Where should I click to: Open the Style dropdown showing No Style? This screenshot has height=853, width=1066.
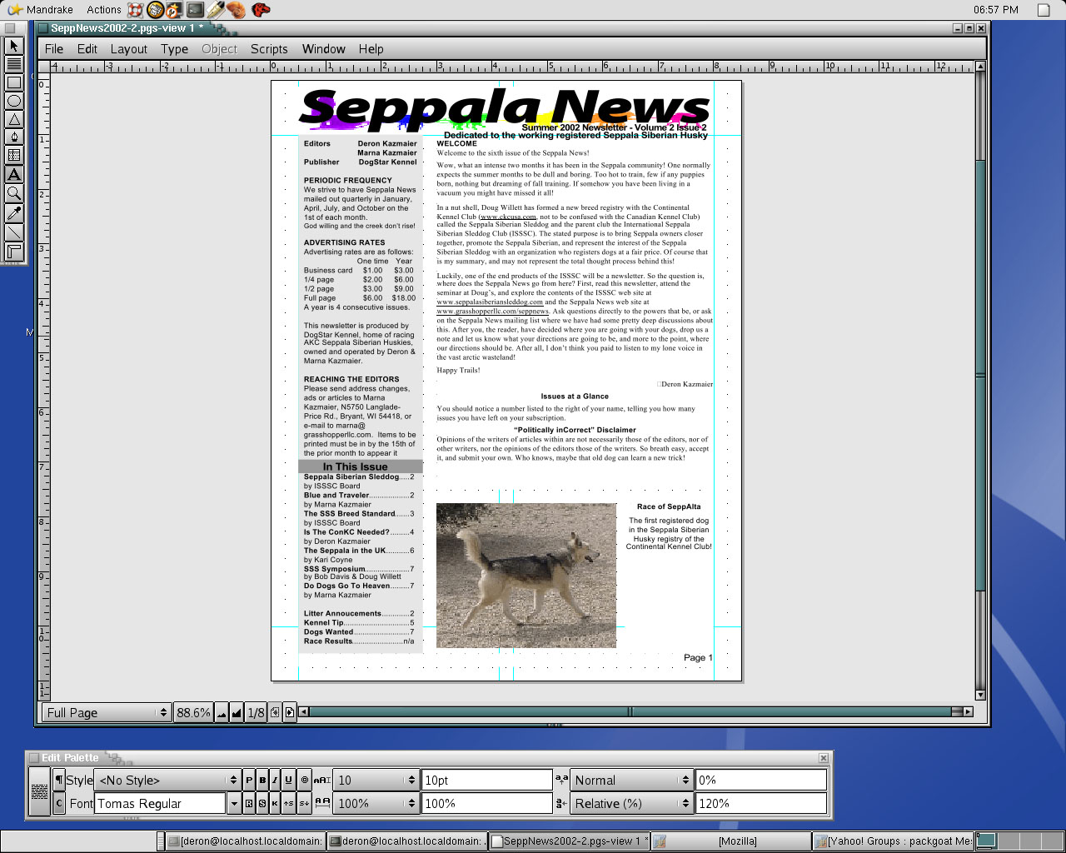[x=167, y=781]
